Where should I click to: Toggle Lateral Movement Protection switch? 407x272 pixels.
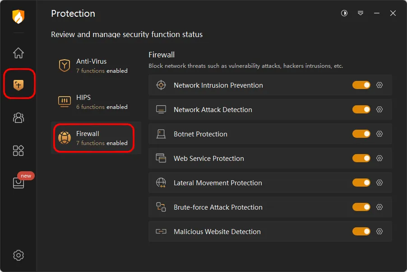pos(361,183)
